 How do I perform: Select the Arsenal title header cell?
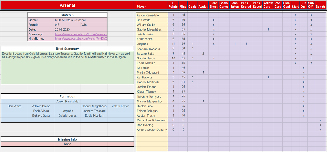tap(67, 5)
